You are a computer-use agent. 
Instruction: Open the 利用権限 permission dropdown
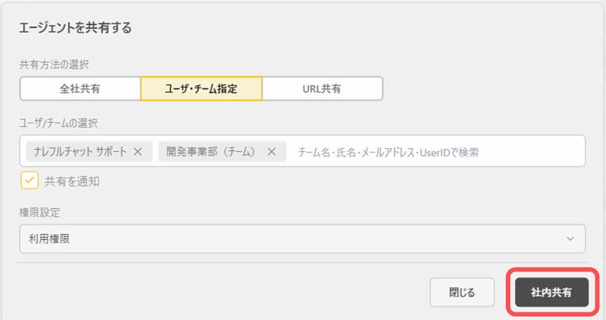point(301,239)
